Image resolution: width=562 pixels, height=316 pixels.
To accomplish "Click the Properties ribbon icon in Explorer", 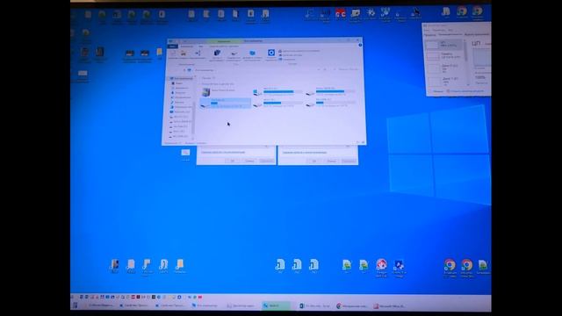I will pos(173,54).
